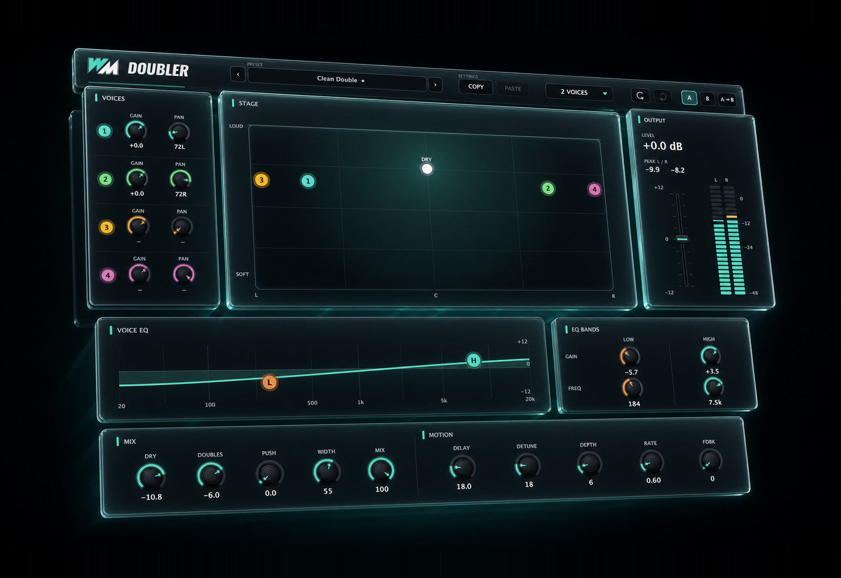
Task: Click the DETUNE knob in Motion panel
Action: [527, 465]
